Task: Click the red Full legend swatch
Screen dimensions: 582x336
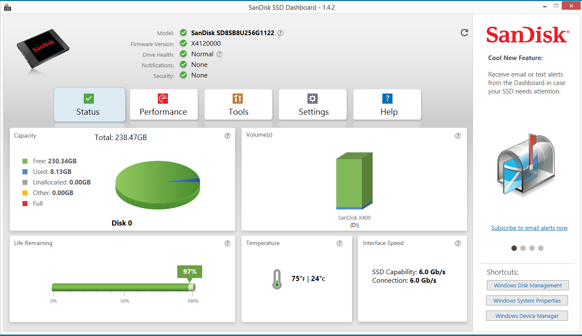Action: pos(25,204)
